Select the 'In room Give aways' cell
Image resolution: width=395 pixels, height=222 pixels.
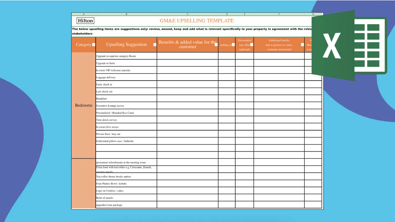[126, 126]
